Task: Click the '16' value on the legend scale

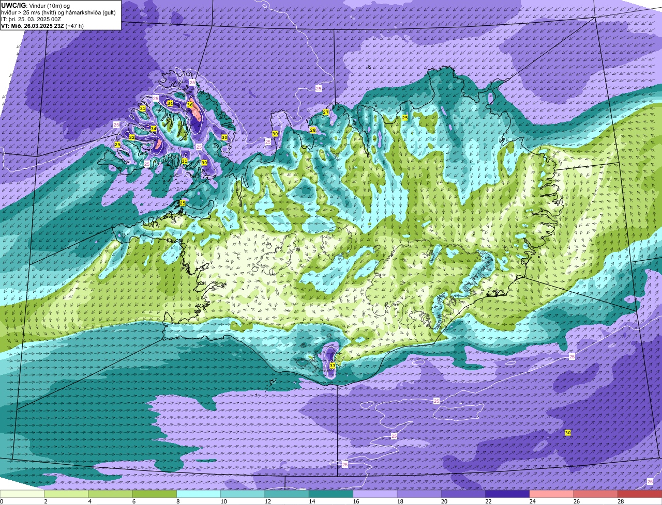Action: click(x=355, y=501)
